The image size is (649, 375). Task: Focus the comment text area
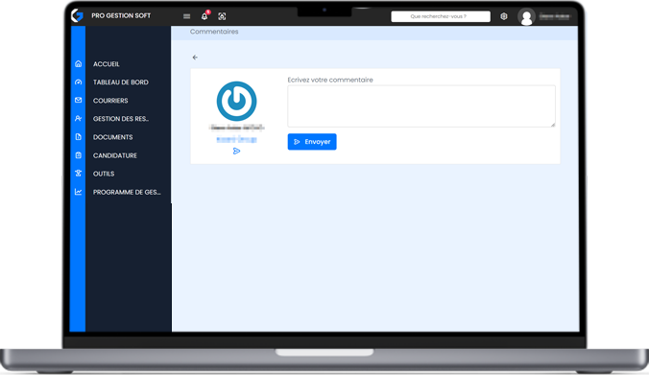[421, 106]
